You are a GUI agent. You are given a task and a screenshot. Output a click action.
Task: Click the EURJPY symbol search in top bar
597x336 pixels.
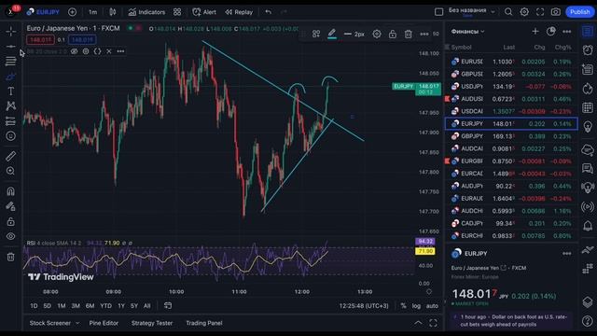[43, 12]
